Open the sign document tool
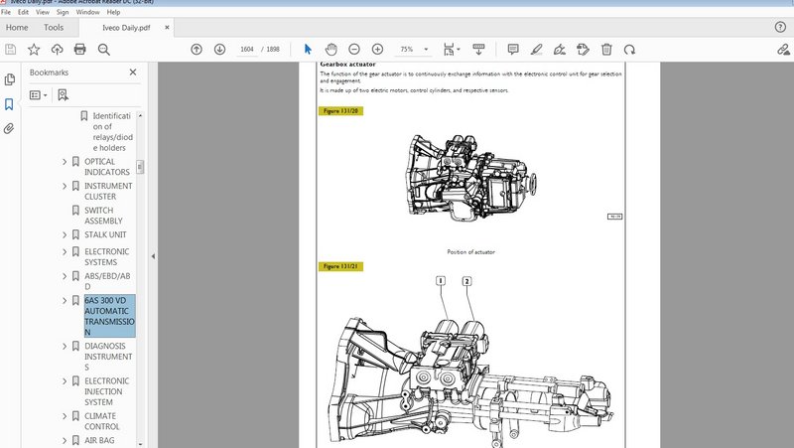This screenshot has height=448, width=794. [x=560, y=49]
